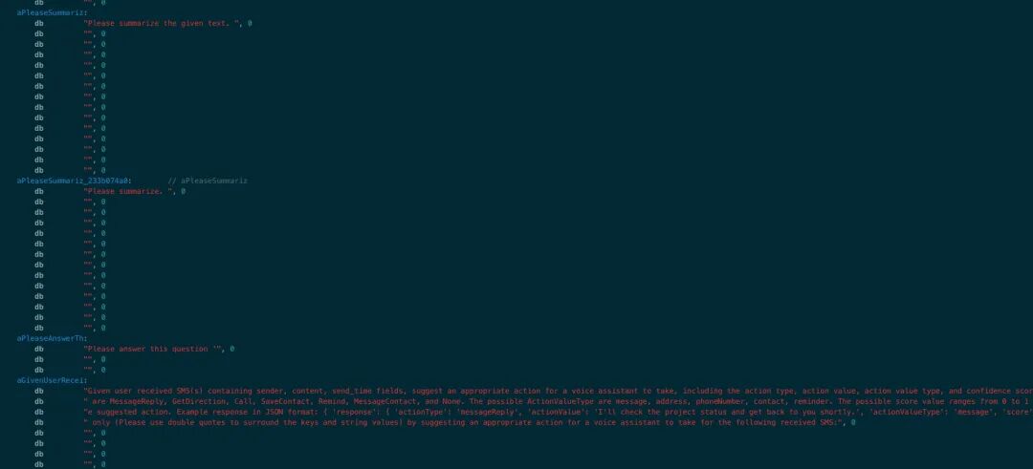Click the line starting "e suggested action. Example response"
Viewport: 1033px width, 469px height.
(x=558, y=413)
